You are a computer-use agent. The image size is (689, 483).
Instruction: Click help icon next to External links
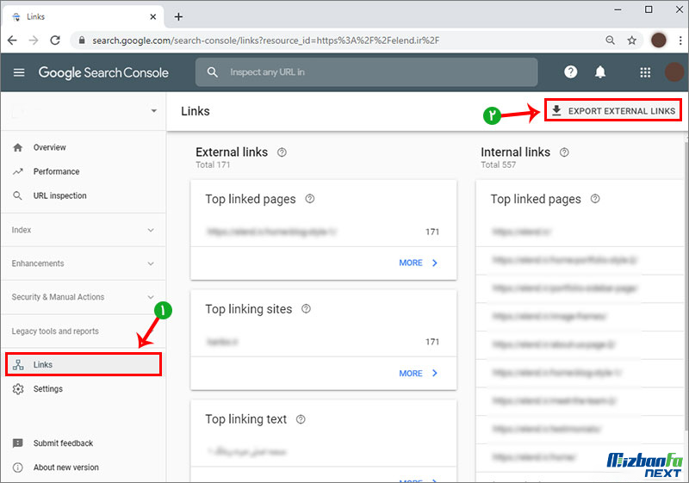point(282,152)
